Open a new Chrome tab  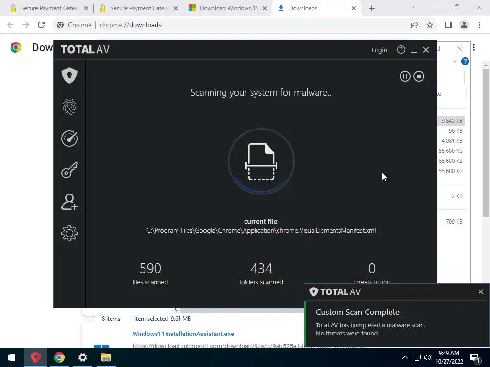tap(371, 8)
